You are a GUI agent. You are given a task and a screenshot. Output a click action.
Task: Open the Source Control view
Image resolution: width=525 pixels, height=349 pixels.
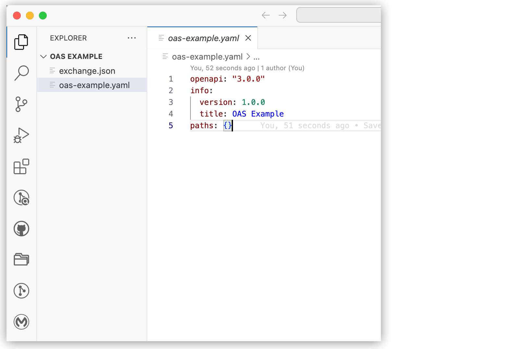(x=21, y=104)
